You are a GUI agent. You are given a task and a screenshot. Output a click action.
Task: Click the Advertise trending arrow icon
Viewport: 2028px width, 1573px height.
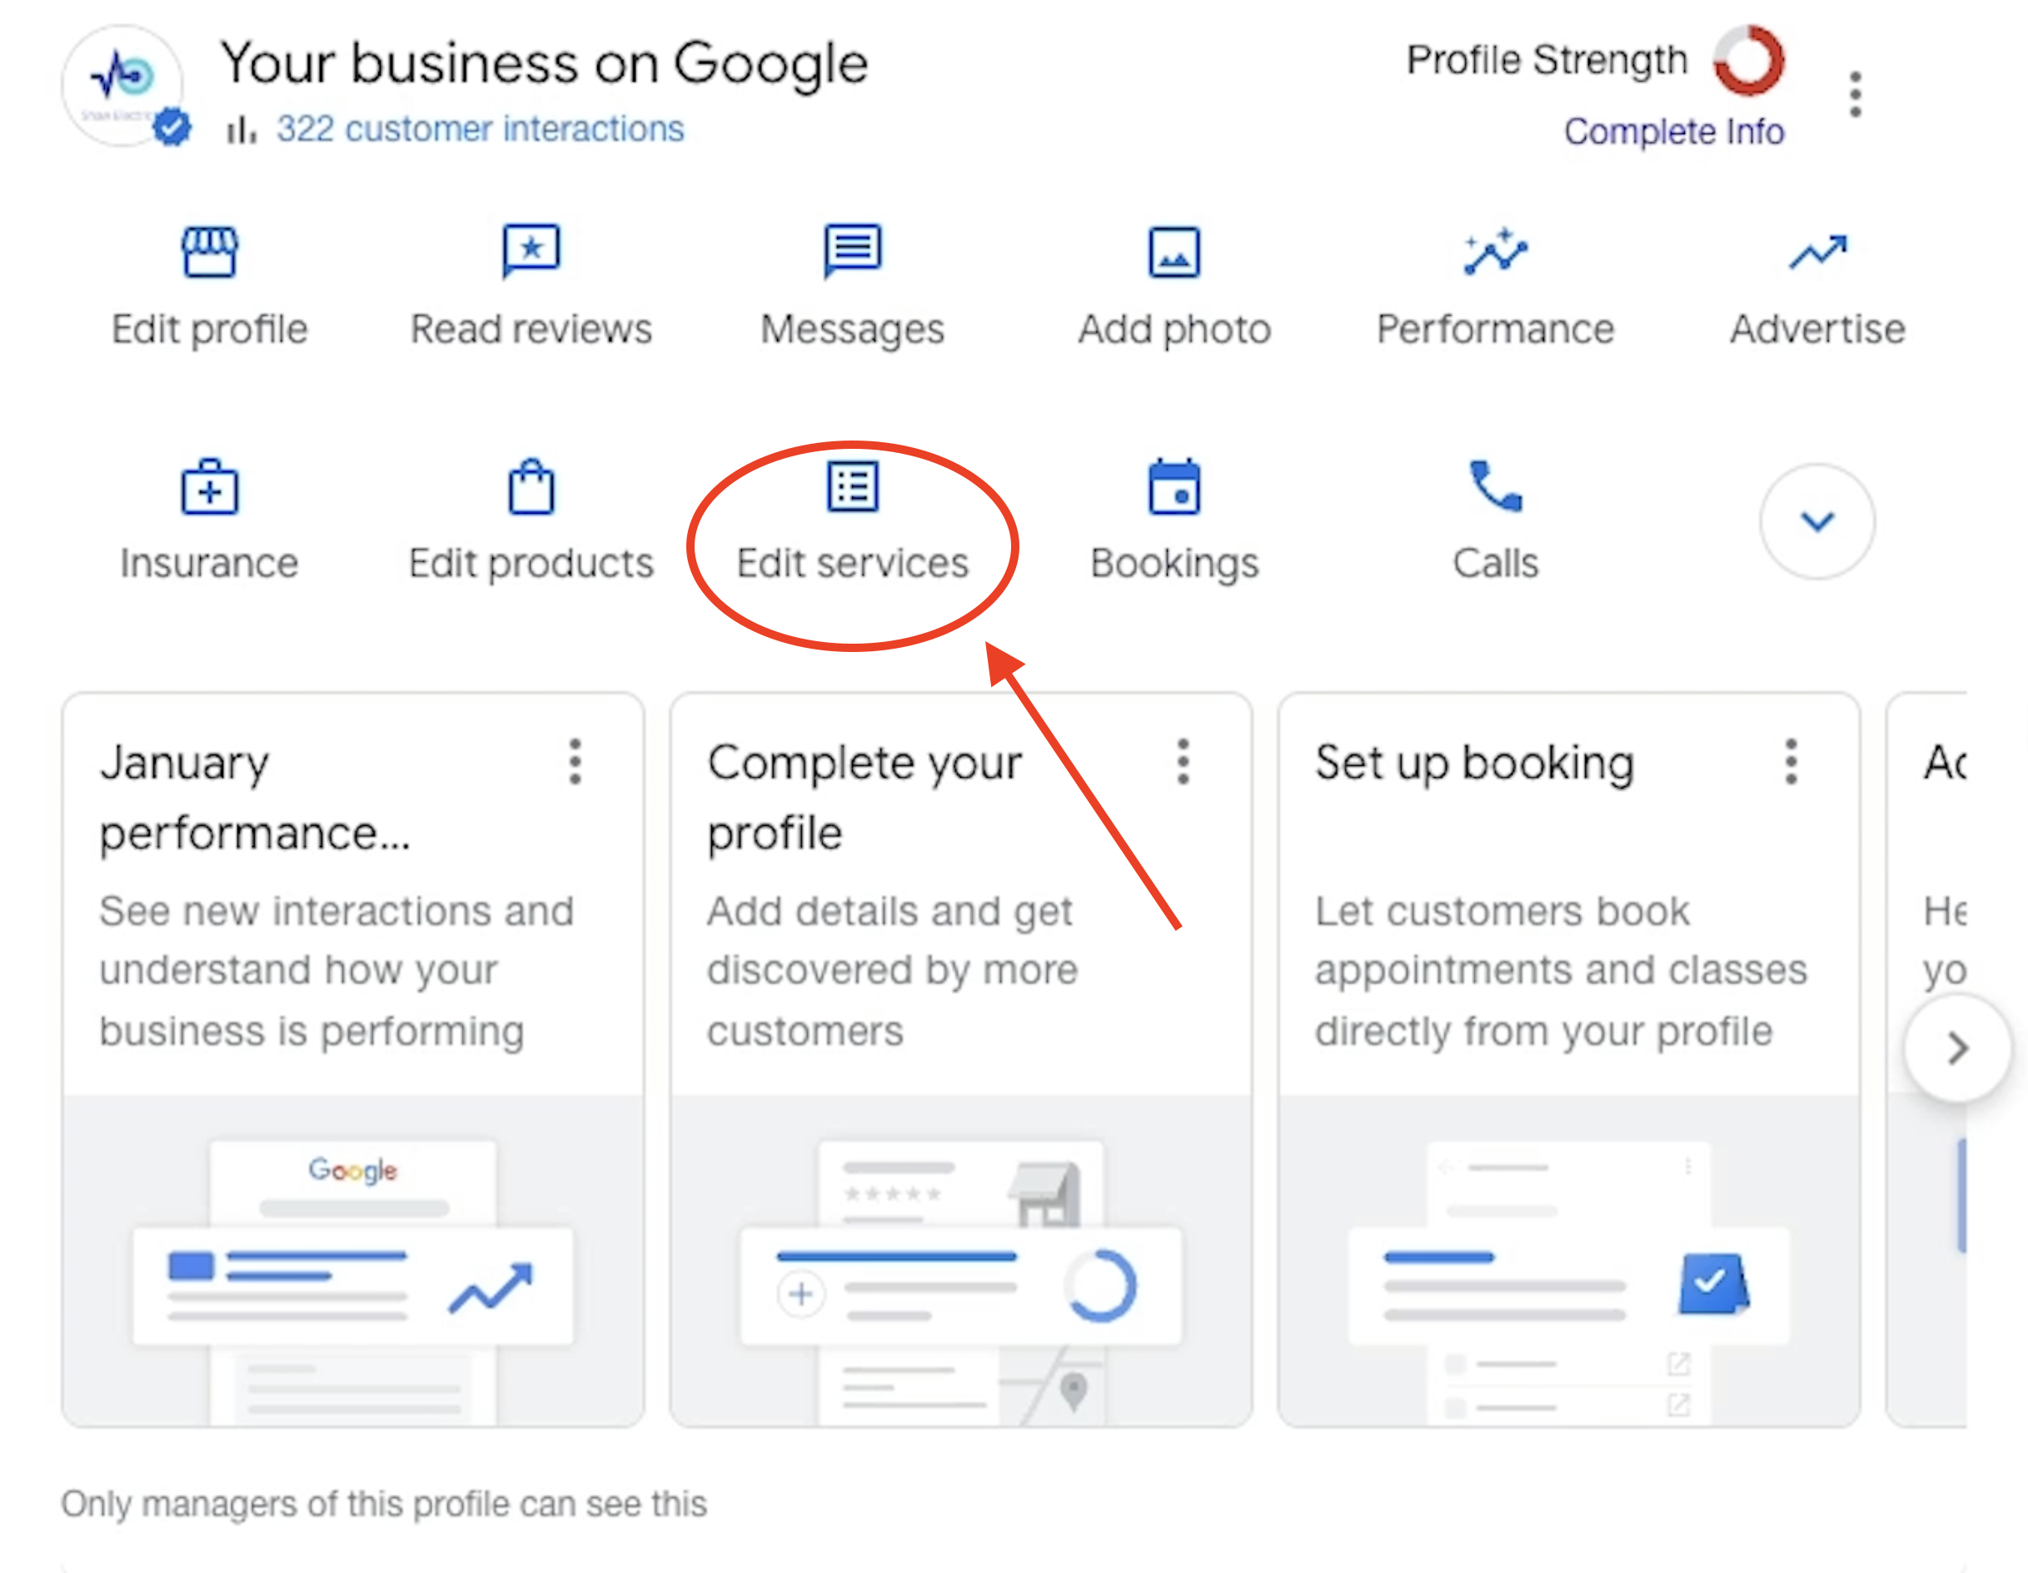tap(1817, 251)
